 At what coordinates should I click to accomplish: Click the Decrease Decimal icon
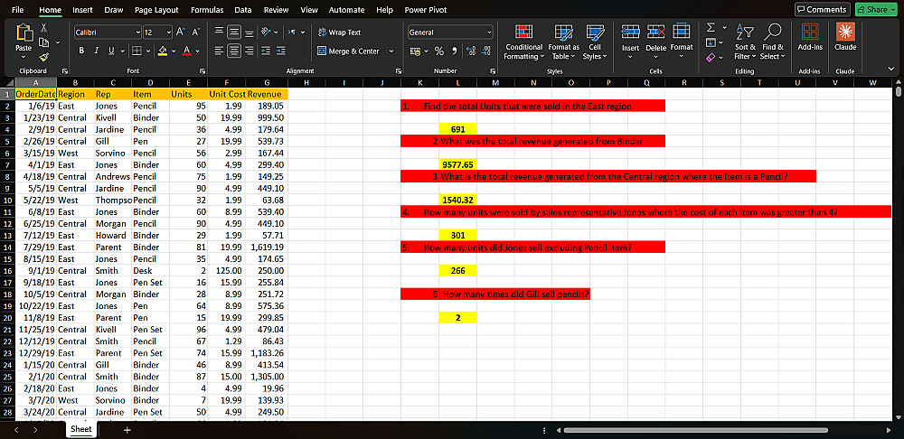click(486, 51)
